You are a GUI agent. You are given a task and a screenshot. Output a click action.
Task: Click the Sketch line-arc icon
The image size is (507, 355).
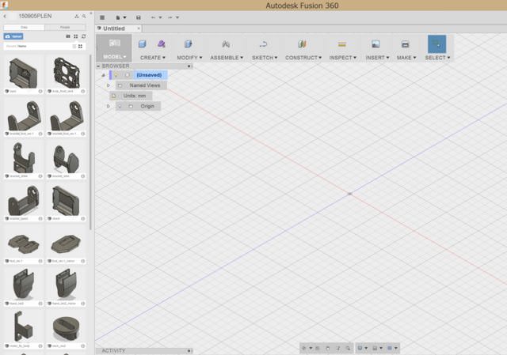click(264, 44)
